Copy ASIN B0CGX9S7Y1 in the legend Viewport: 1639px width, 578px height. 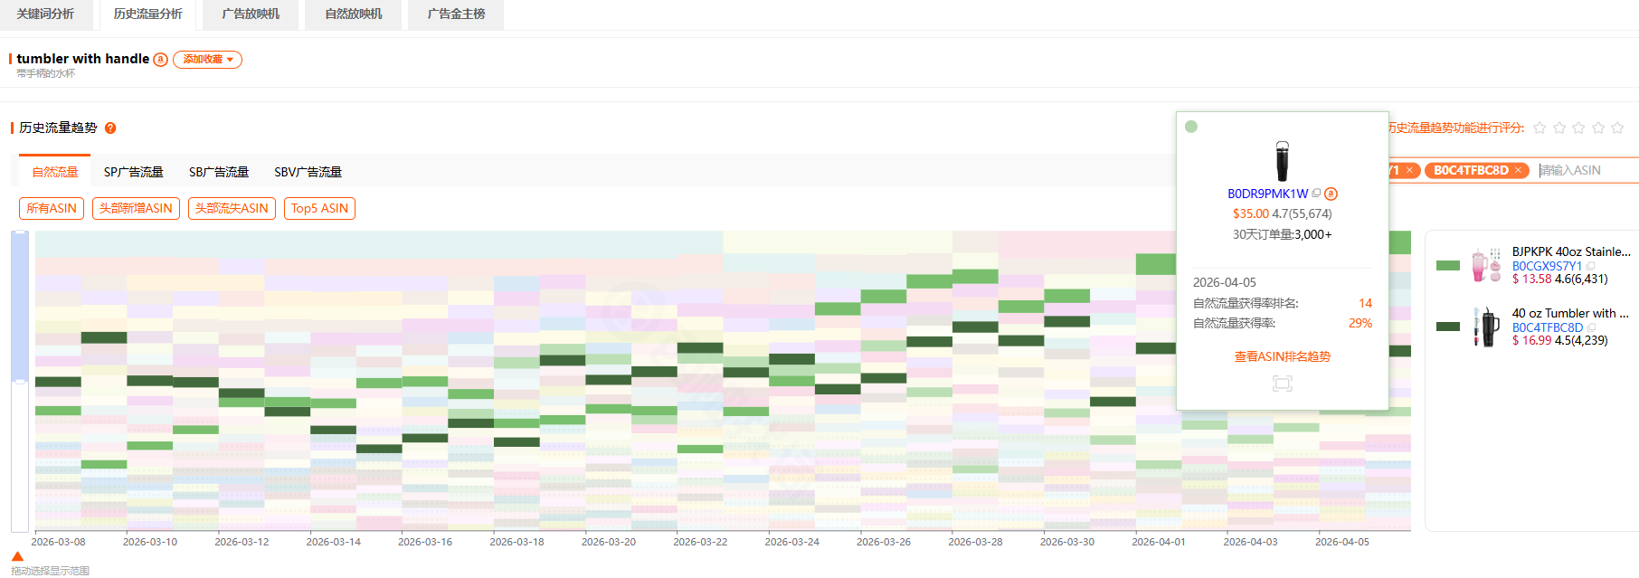1591,267
